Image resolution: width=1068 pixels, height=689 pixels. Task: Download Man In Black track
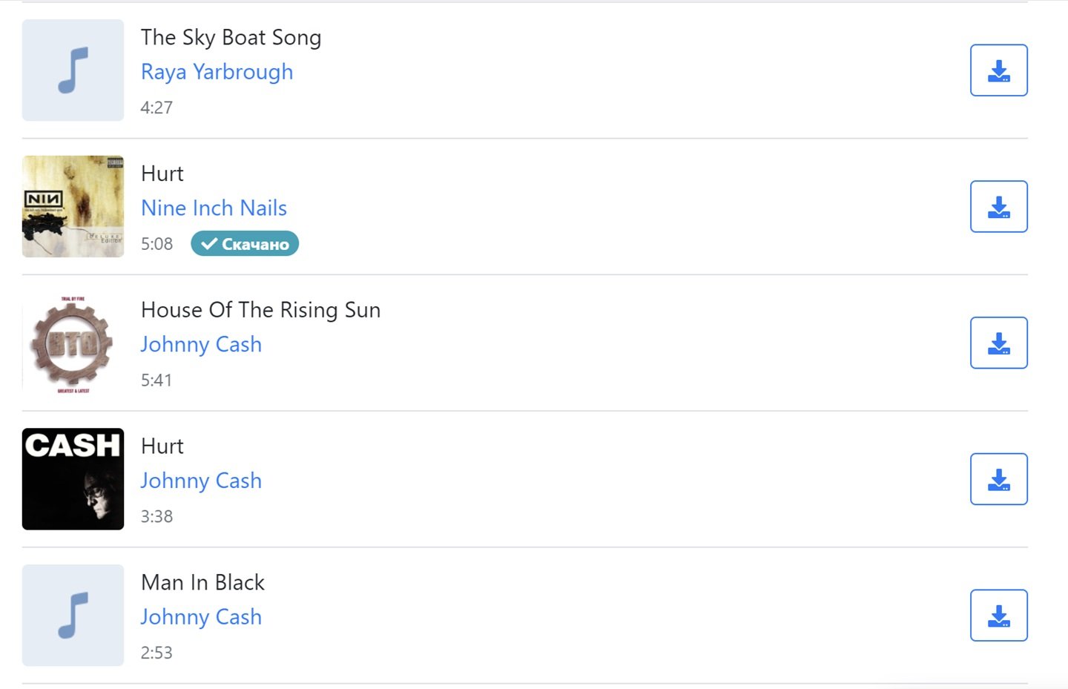(x=998, y=616)
